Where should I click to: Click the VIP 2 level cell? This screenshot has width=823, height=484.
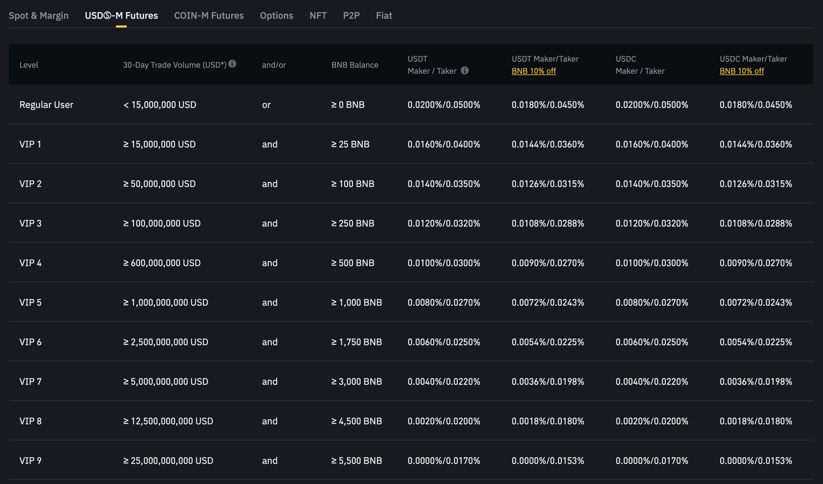coord(30,184)
